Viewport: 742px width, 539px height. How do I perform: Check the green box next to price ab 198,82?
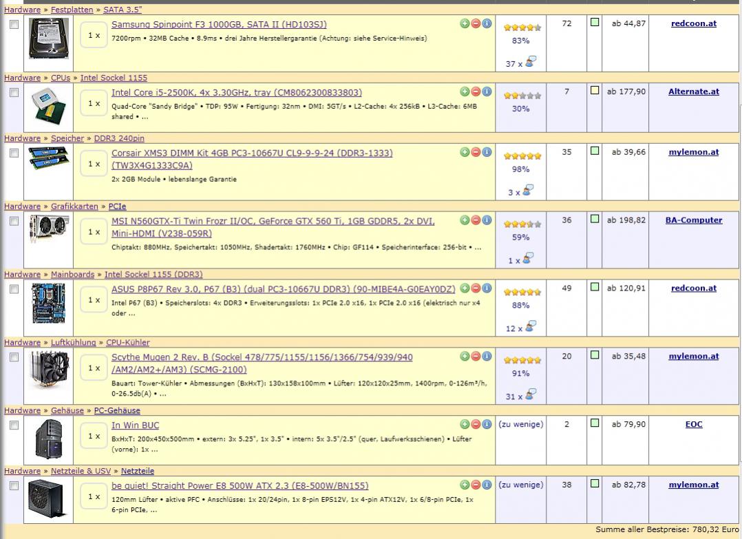point(595,219)
